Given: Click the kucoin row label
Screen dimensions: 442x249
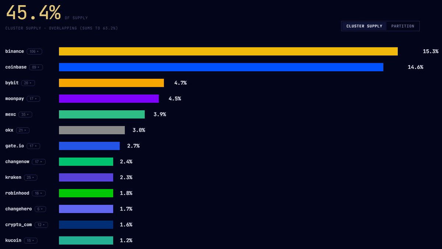Looking at the screenshot, I should pos(13,241).
